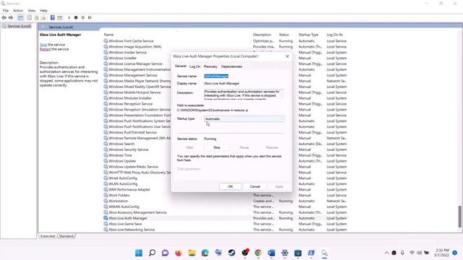Viewport: 463px width, 260px height.
Task: Click the Start Service play icon in the toolbar
Action: [x=69, y=17]
